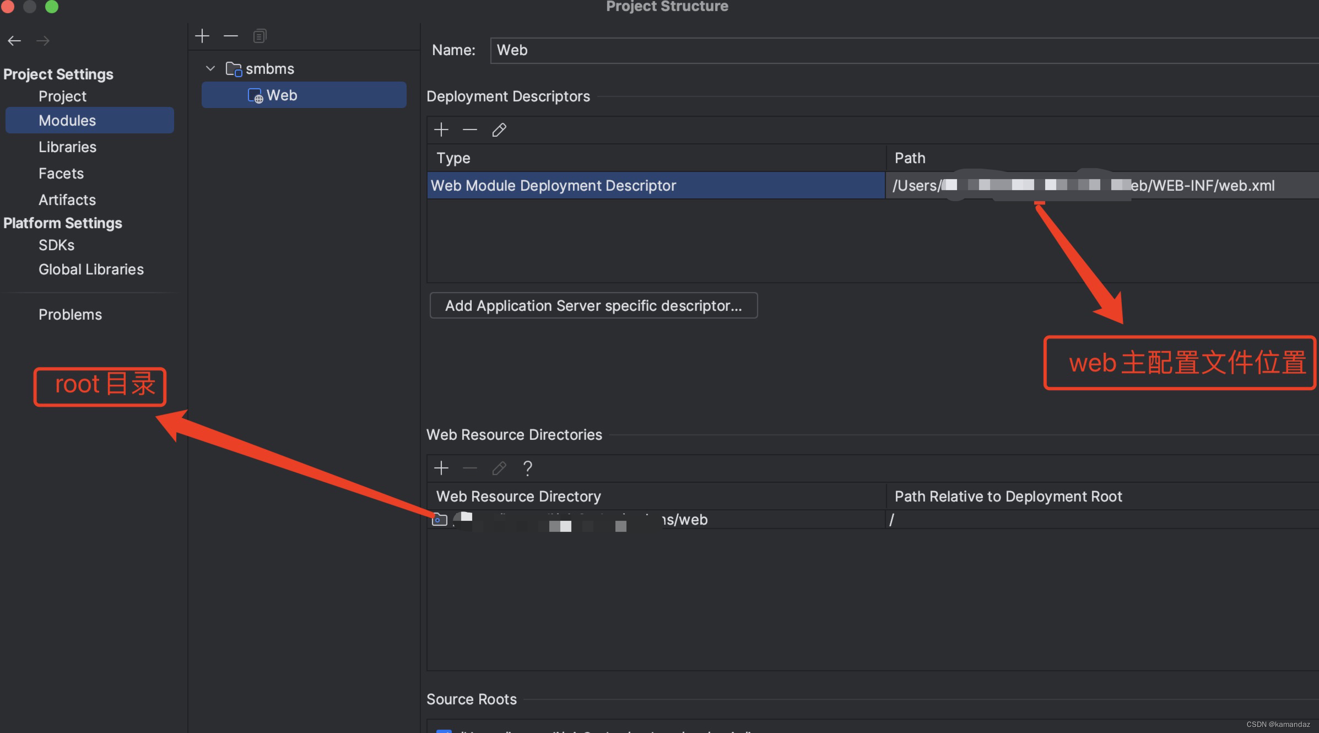Click the web resource folder icon
Image resolution: width=1319 pixels, height=733 pixels.
coord(439,520)
